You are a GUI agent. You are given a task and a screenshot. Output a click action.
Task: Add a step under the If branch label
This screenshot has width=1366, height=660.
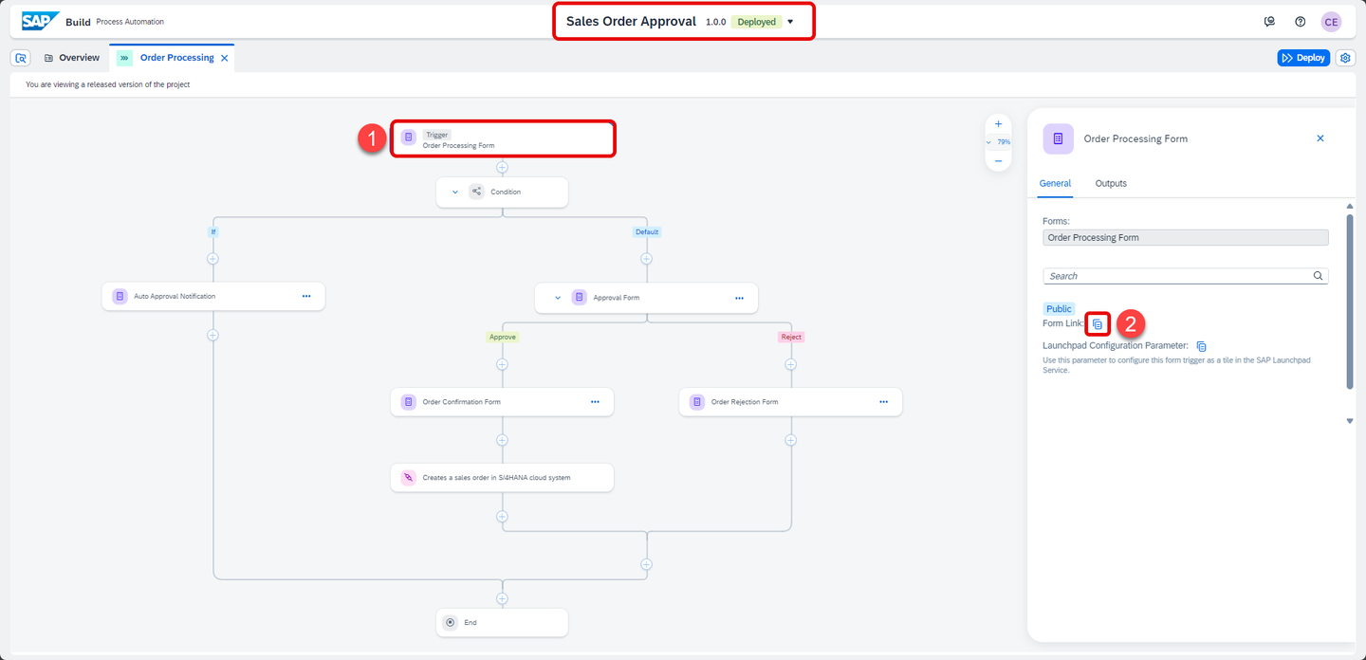pos(212,259)
